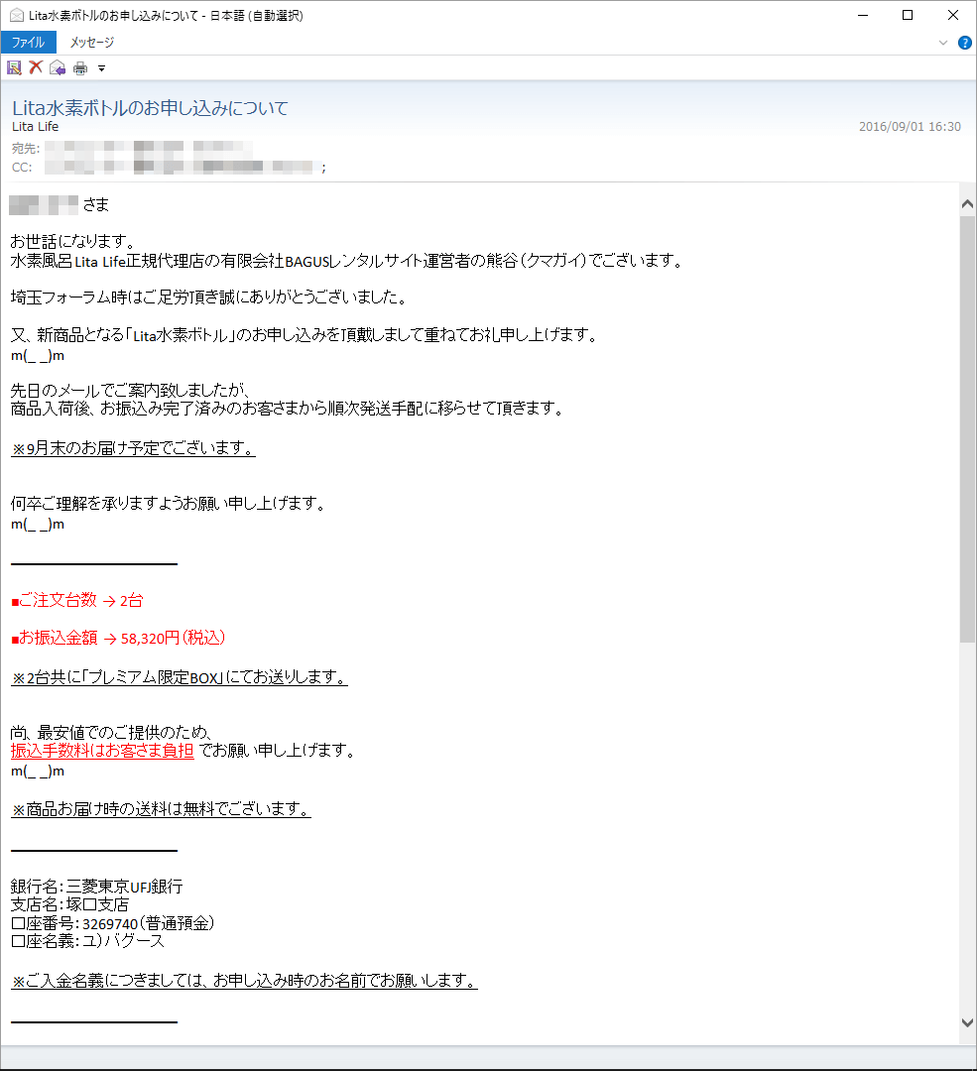Print the message with the printer icon
The image size is (977, 1071).
80,67
